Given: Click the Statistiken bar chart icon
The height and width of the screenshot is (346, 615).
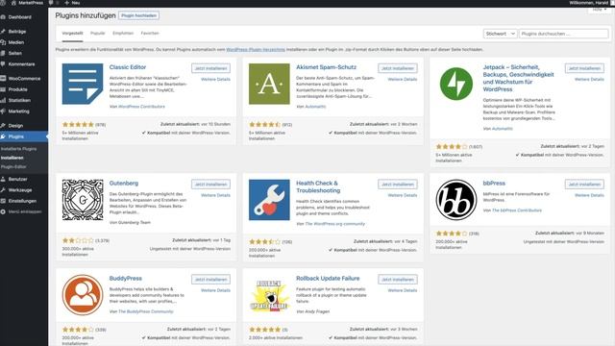Looking at the screenshot, I should click(x=3, y=100).
